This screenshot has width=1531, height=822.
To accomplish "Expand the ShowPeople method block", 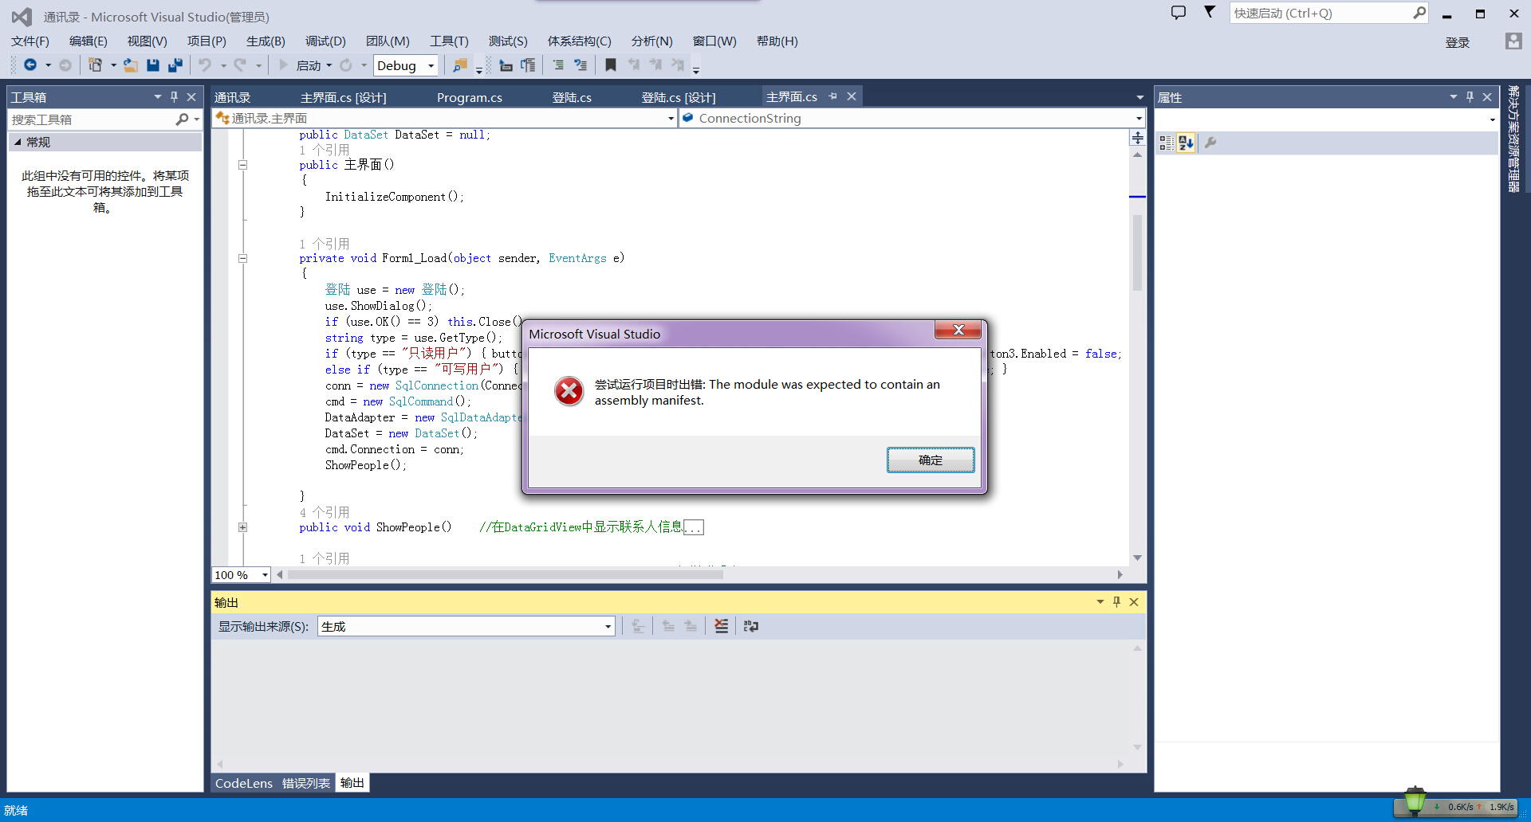I will point(242,527).
